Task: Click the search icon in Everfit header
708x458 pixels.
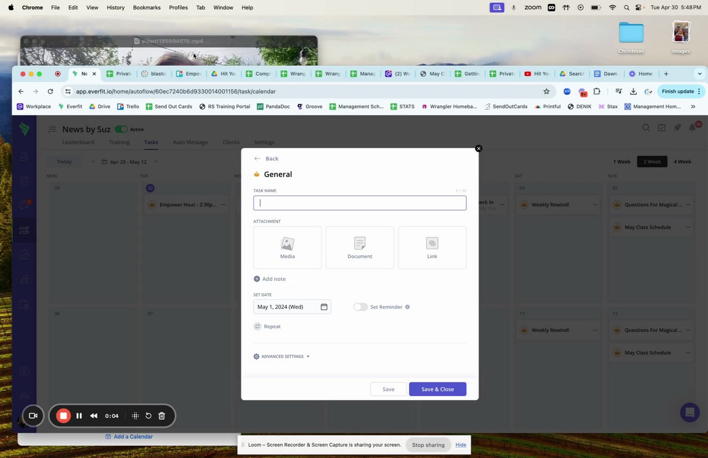Action: (x=646, y=128)
